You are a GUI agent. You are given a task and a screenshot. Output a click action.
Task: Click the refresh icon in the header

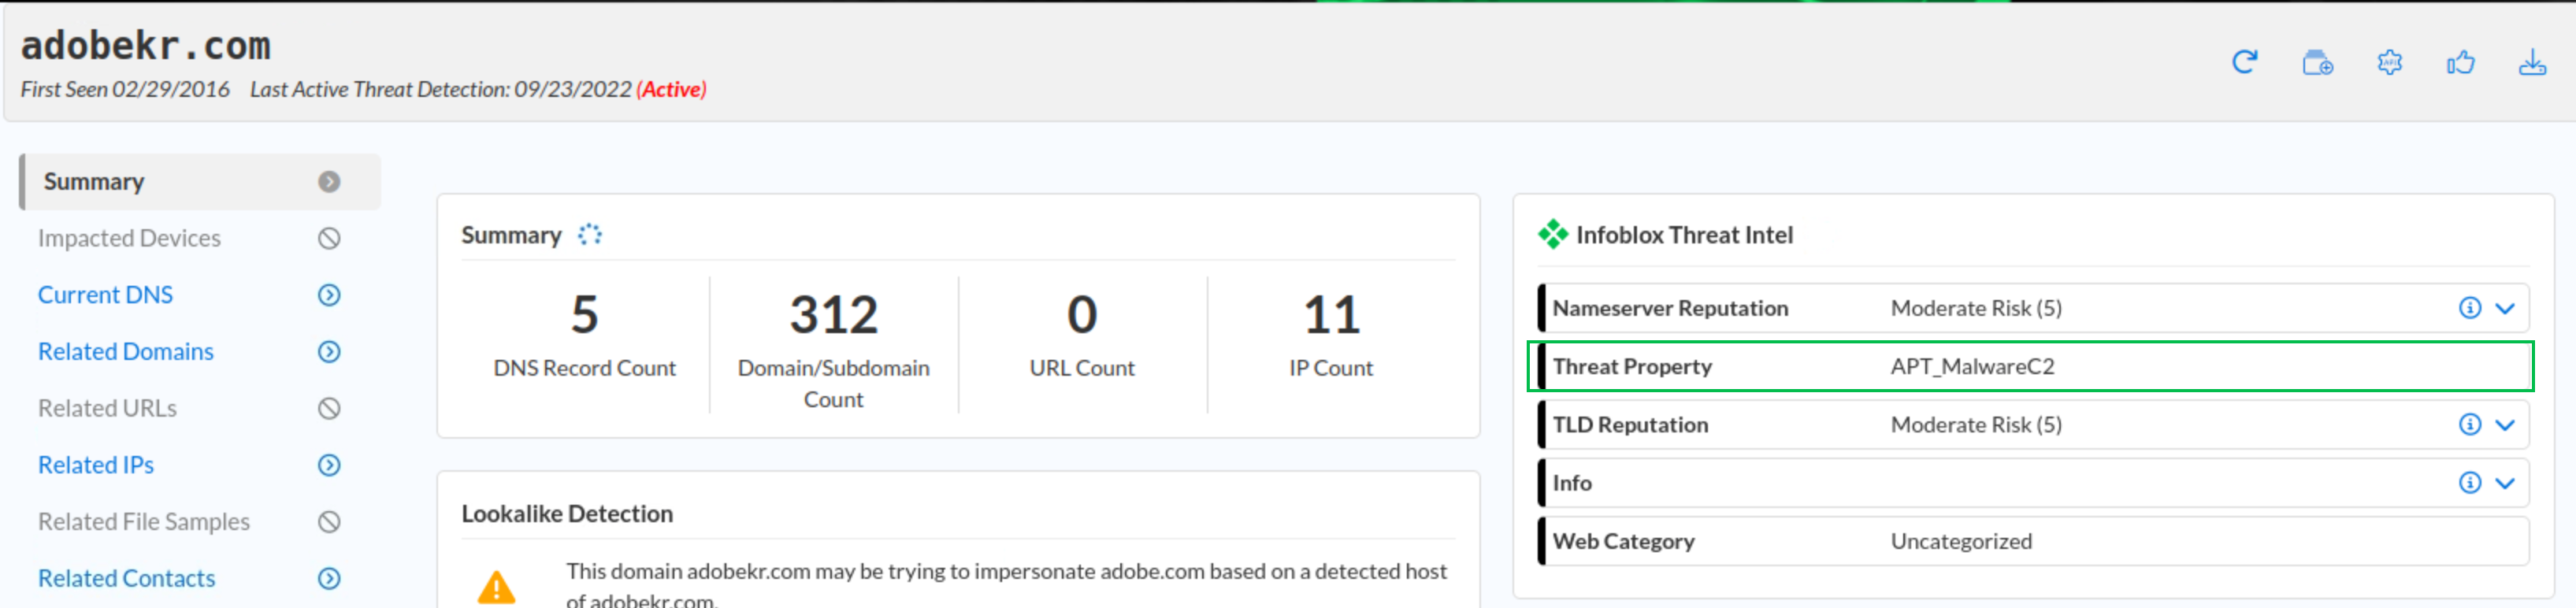[x=2244, y=62]
